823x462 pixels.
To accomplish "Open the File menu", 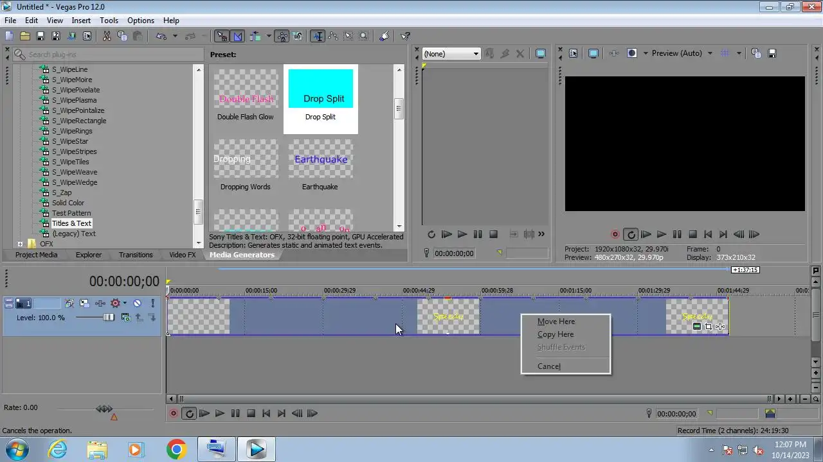I will point(10,21).
